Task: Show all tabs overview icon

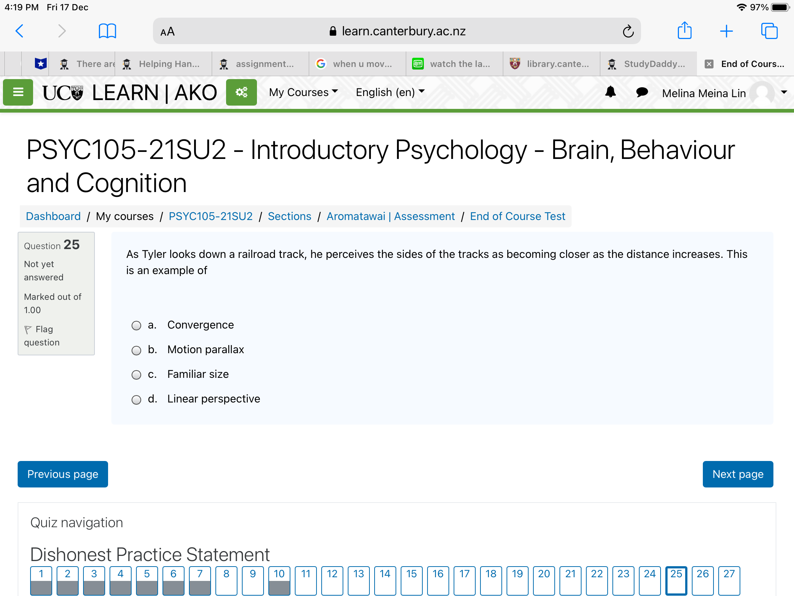Action: click(769, 31)
